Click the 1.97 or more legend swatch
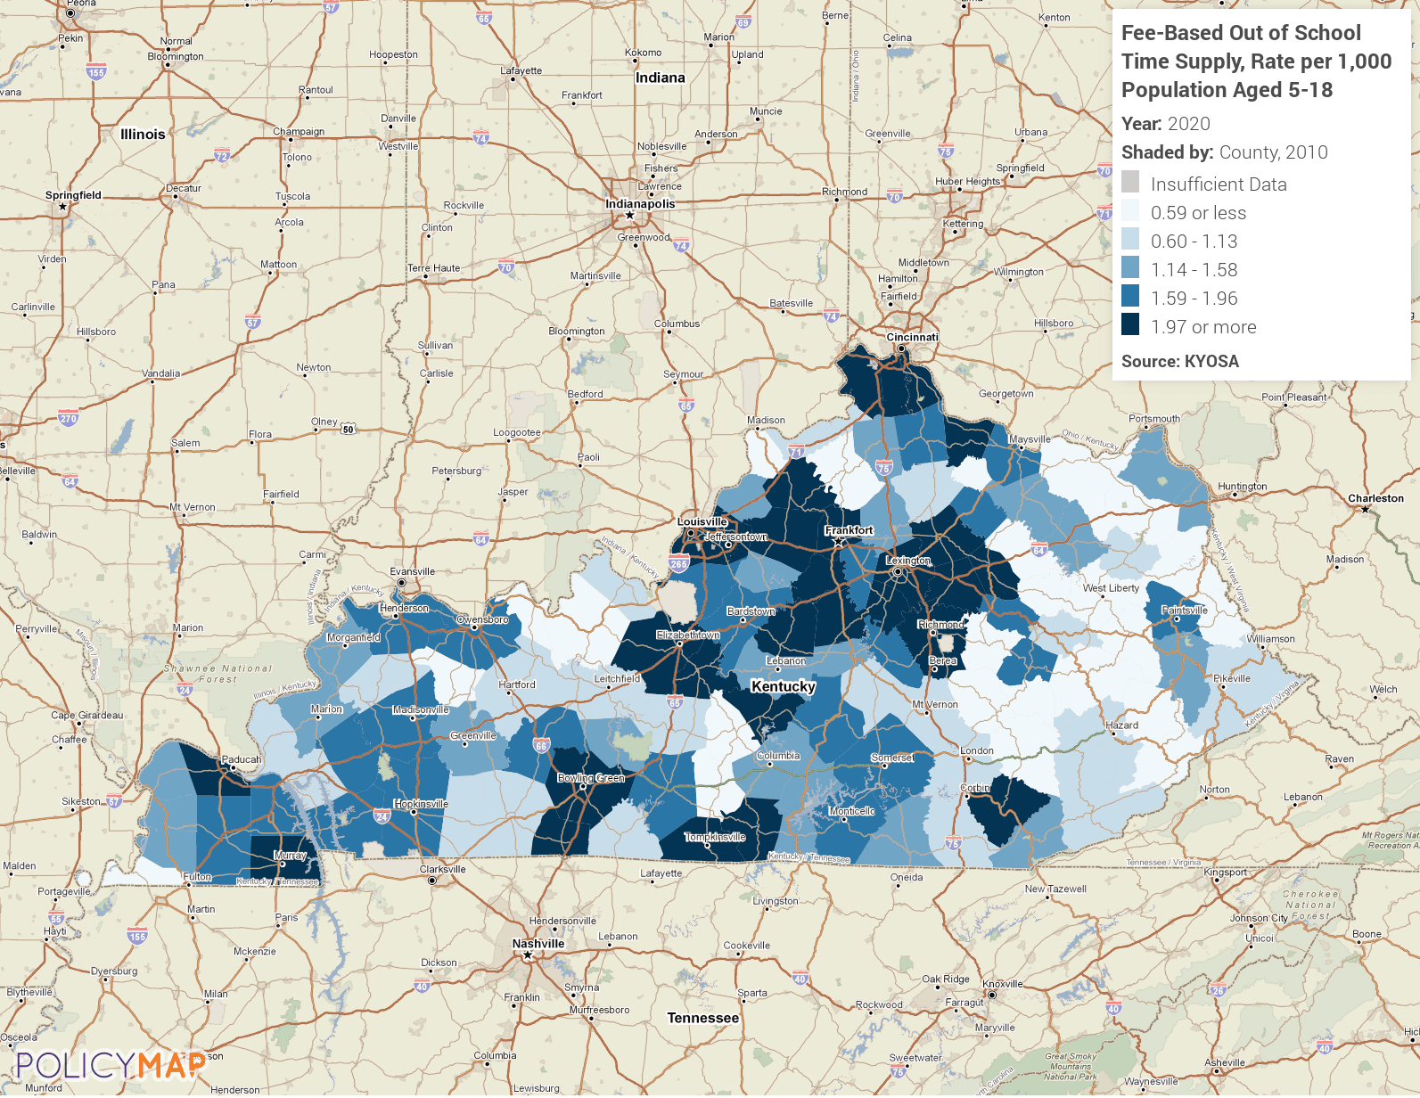This screenshot has height=1098, width=1420. tap(1130, 324)
